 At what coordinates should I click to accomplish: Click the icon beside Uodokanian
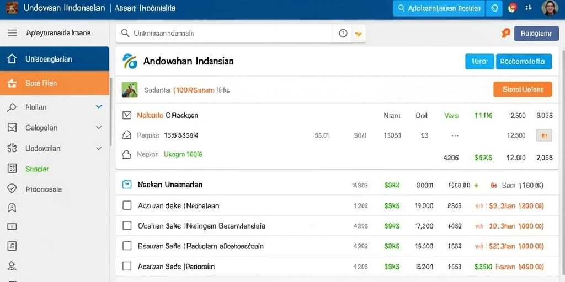12,148
